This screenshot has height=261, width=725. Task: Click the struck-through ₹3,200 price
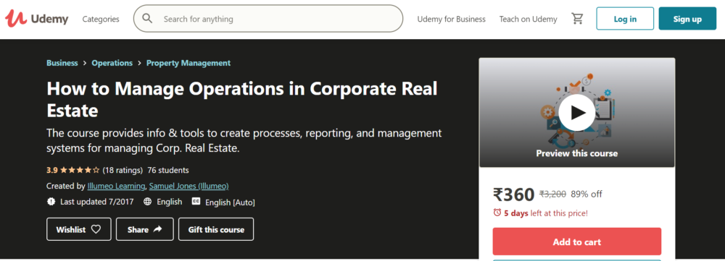(x=552, y=194)
